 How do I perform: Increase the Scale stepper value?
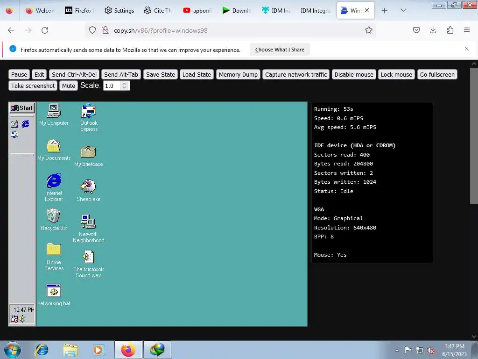[124, 83]
